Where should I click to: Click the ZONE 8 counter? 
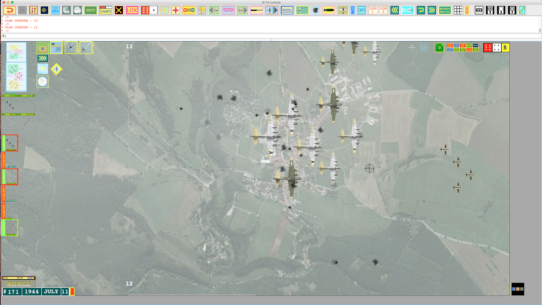point(42,48)
